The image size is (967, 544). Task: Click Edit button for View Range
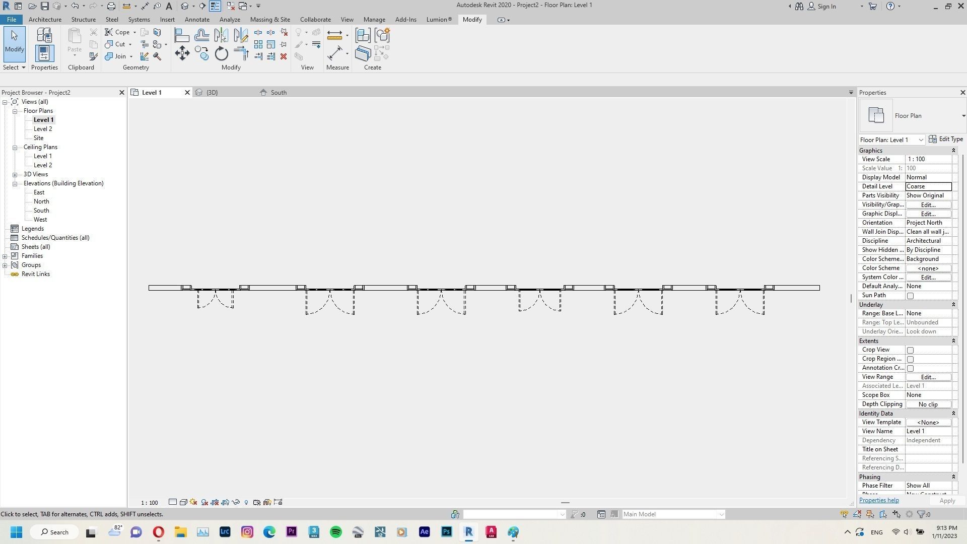coord(928,377)
